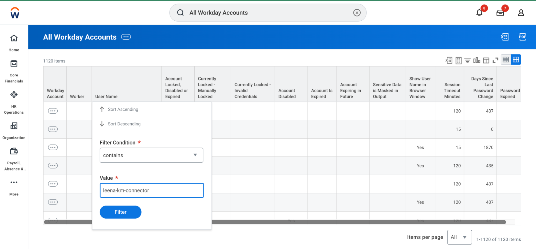Click the table toolbar filter icon

pos(467,61)
